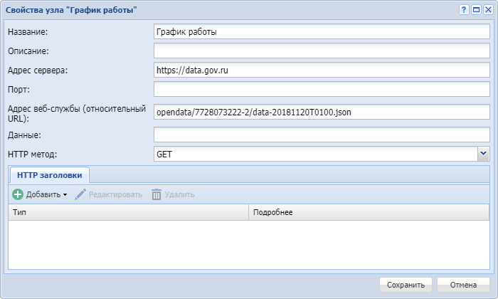Click the green plus Добавить icon
Viewport: 498px width, 299px height.
(x=18, y=194)
